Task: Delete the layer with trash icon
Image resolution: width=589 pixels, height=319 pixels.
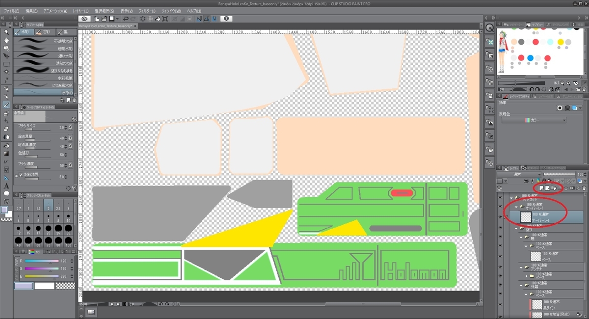Action: [x=584, y=188]
